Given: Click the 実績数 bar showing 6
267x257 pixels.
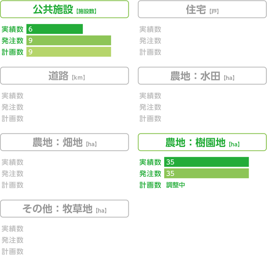Looking at the screenshot, I should [x=55, y=29].
